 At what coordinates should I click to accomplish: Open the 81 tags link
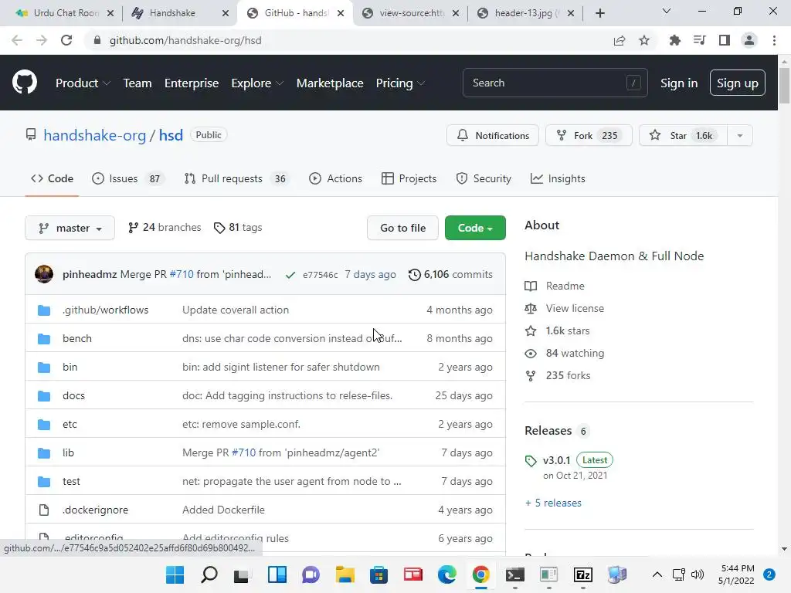pos(238,228)
